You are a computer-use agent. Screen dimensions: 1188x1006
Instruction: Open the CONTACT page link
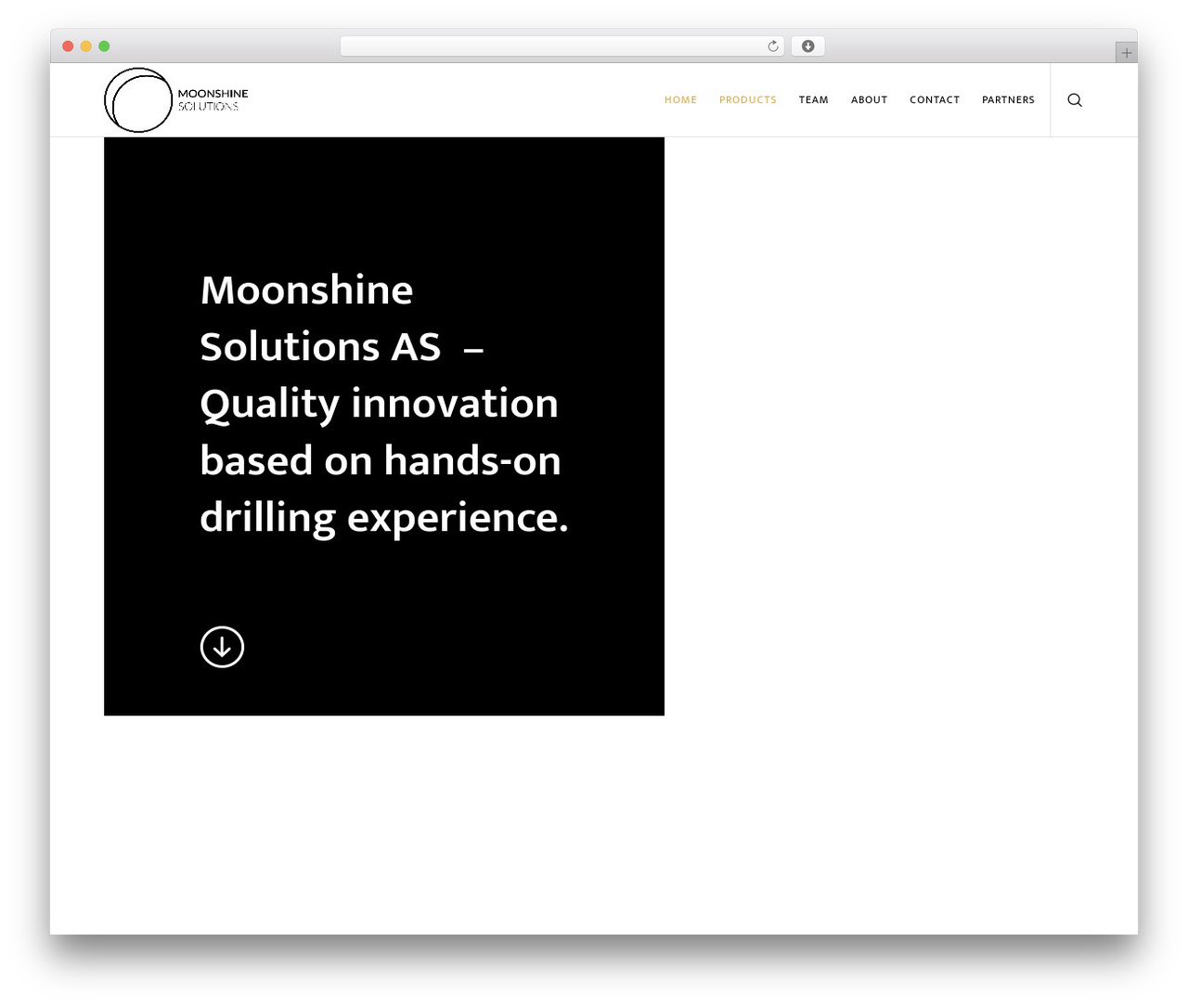935,100
